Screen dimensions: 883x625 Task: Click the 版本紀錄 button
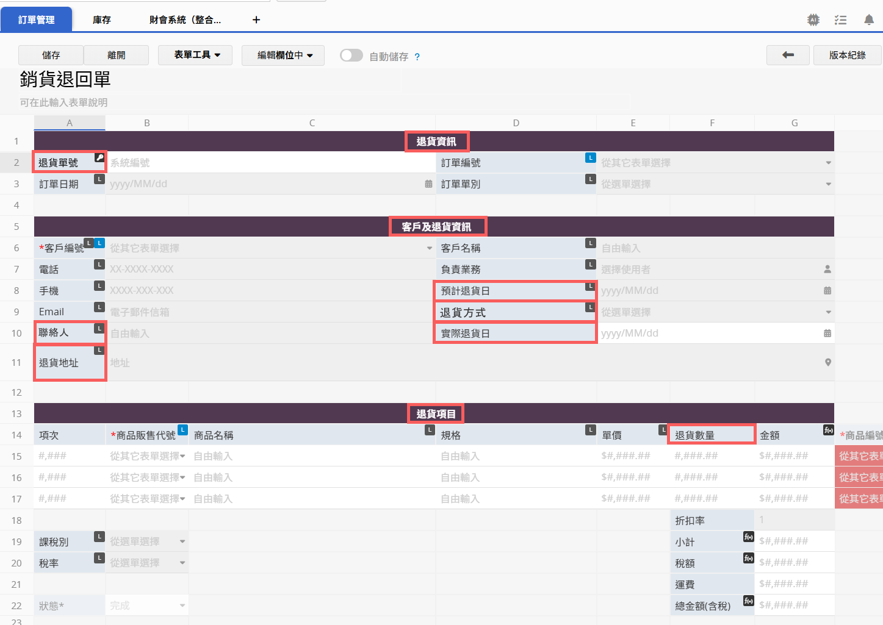pos(847,55)
